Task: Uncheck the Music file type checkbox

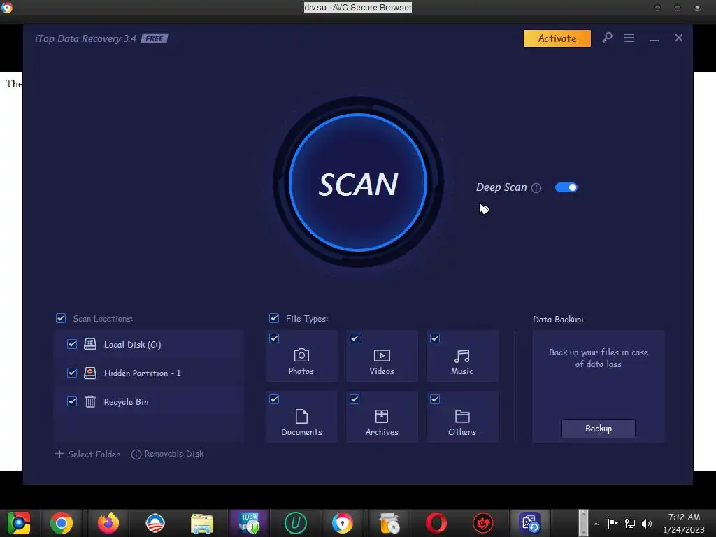Action: click(x=435, y=338)
